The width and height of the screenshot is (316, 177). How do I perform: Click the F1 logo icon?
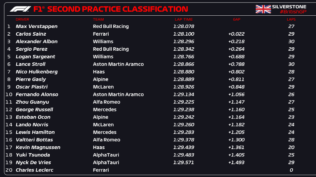pyautogui.click(x=20, y=9)
